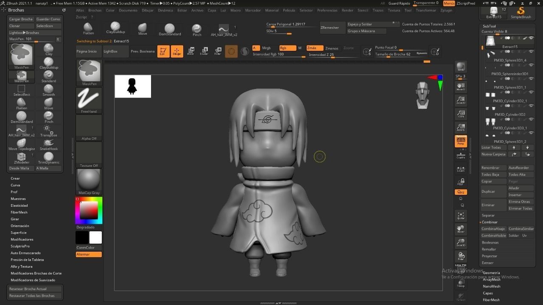The image size is (543, 305).
Task: Open the Zplugin menu
Action: coord(446,10)
